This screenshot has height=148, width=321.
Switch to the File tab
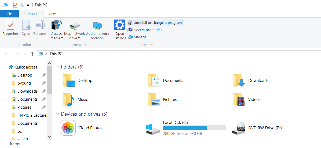9,14
